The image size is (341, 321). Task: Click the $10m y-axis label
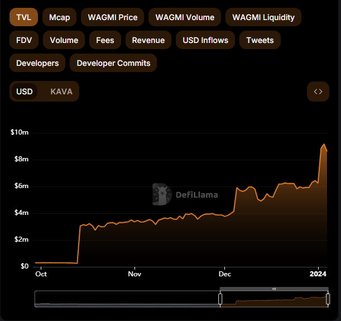(20, 132)
